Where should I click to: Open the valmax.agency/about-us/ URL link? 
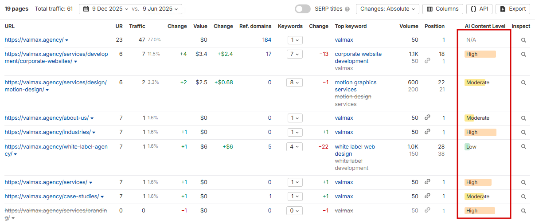pos(47,118)
